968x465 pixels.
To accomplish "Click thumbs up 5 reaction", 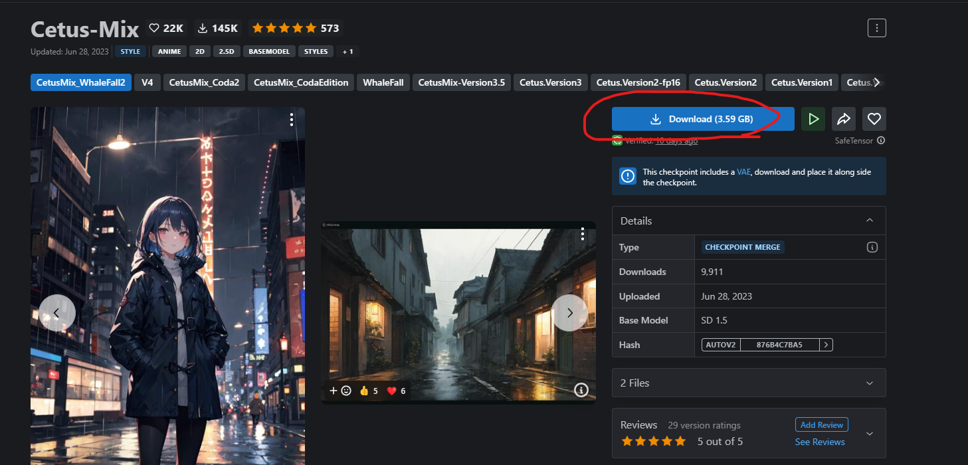I will [368, 391].
